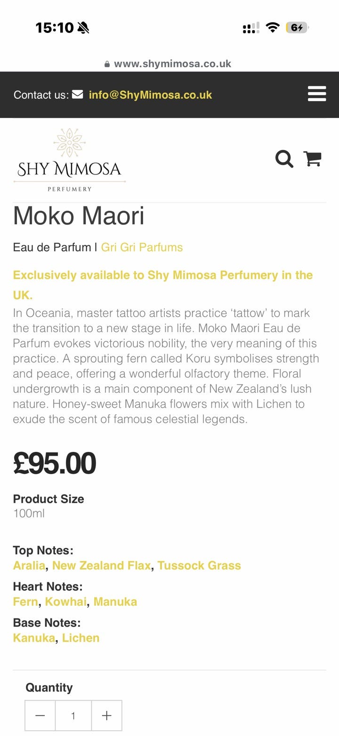Image resolution: width=339 pixels, height=736 pixels.
Task: Select the Aralia top note link
Action: tap(29, 565)
